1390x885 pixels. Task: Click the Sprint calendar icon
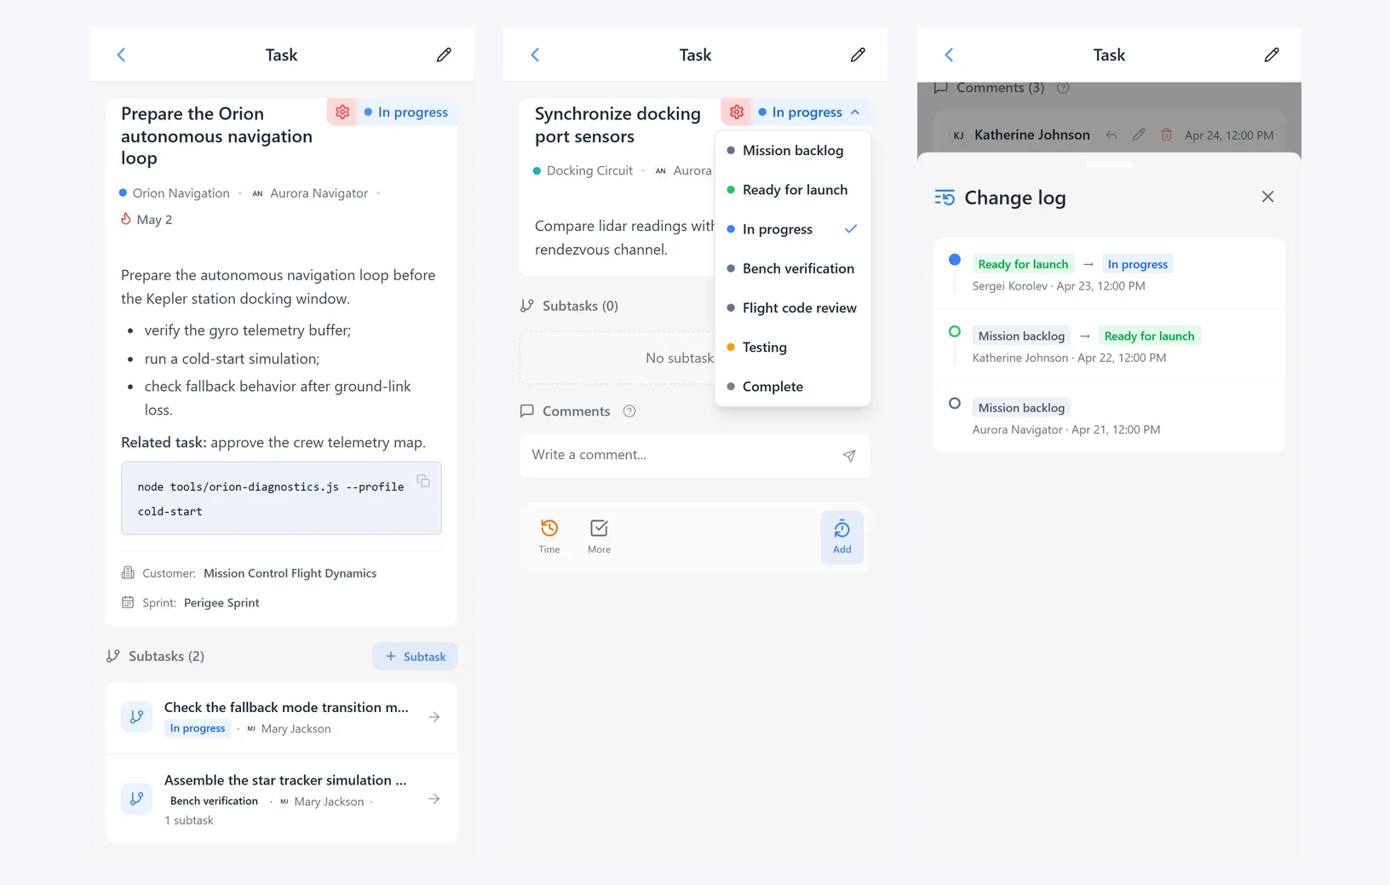128,602
